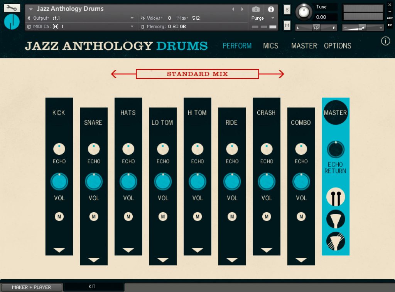Click the pan center icon

(x=316, y=28)
